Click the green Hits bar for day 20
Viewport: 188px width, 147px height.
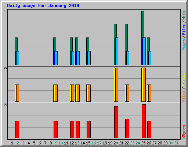(x=115, y=31)
